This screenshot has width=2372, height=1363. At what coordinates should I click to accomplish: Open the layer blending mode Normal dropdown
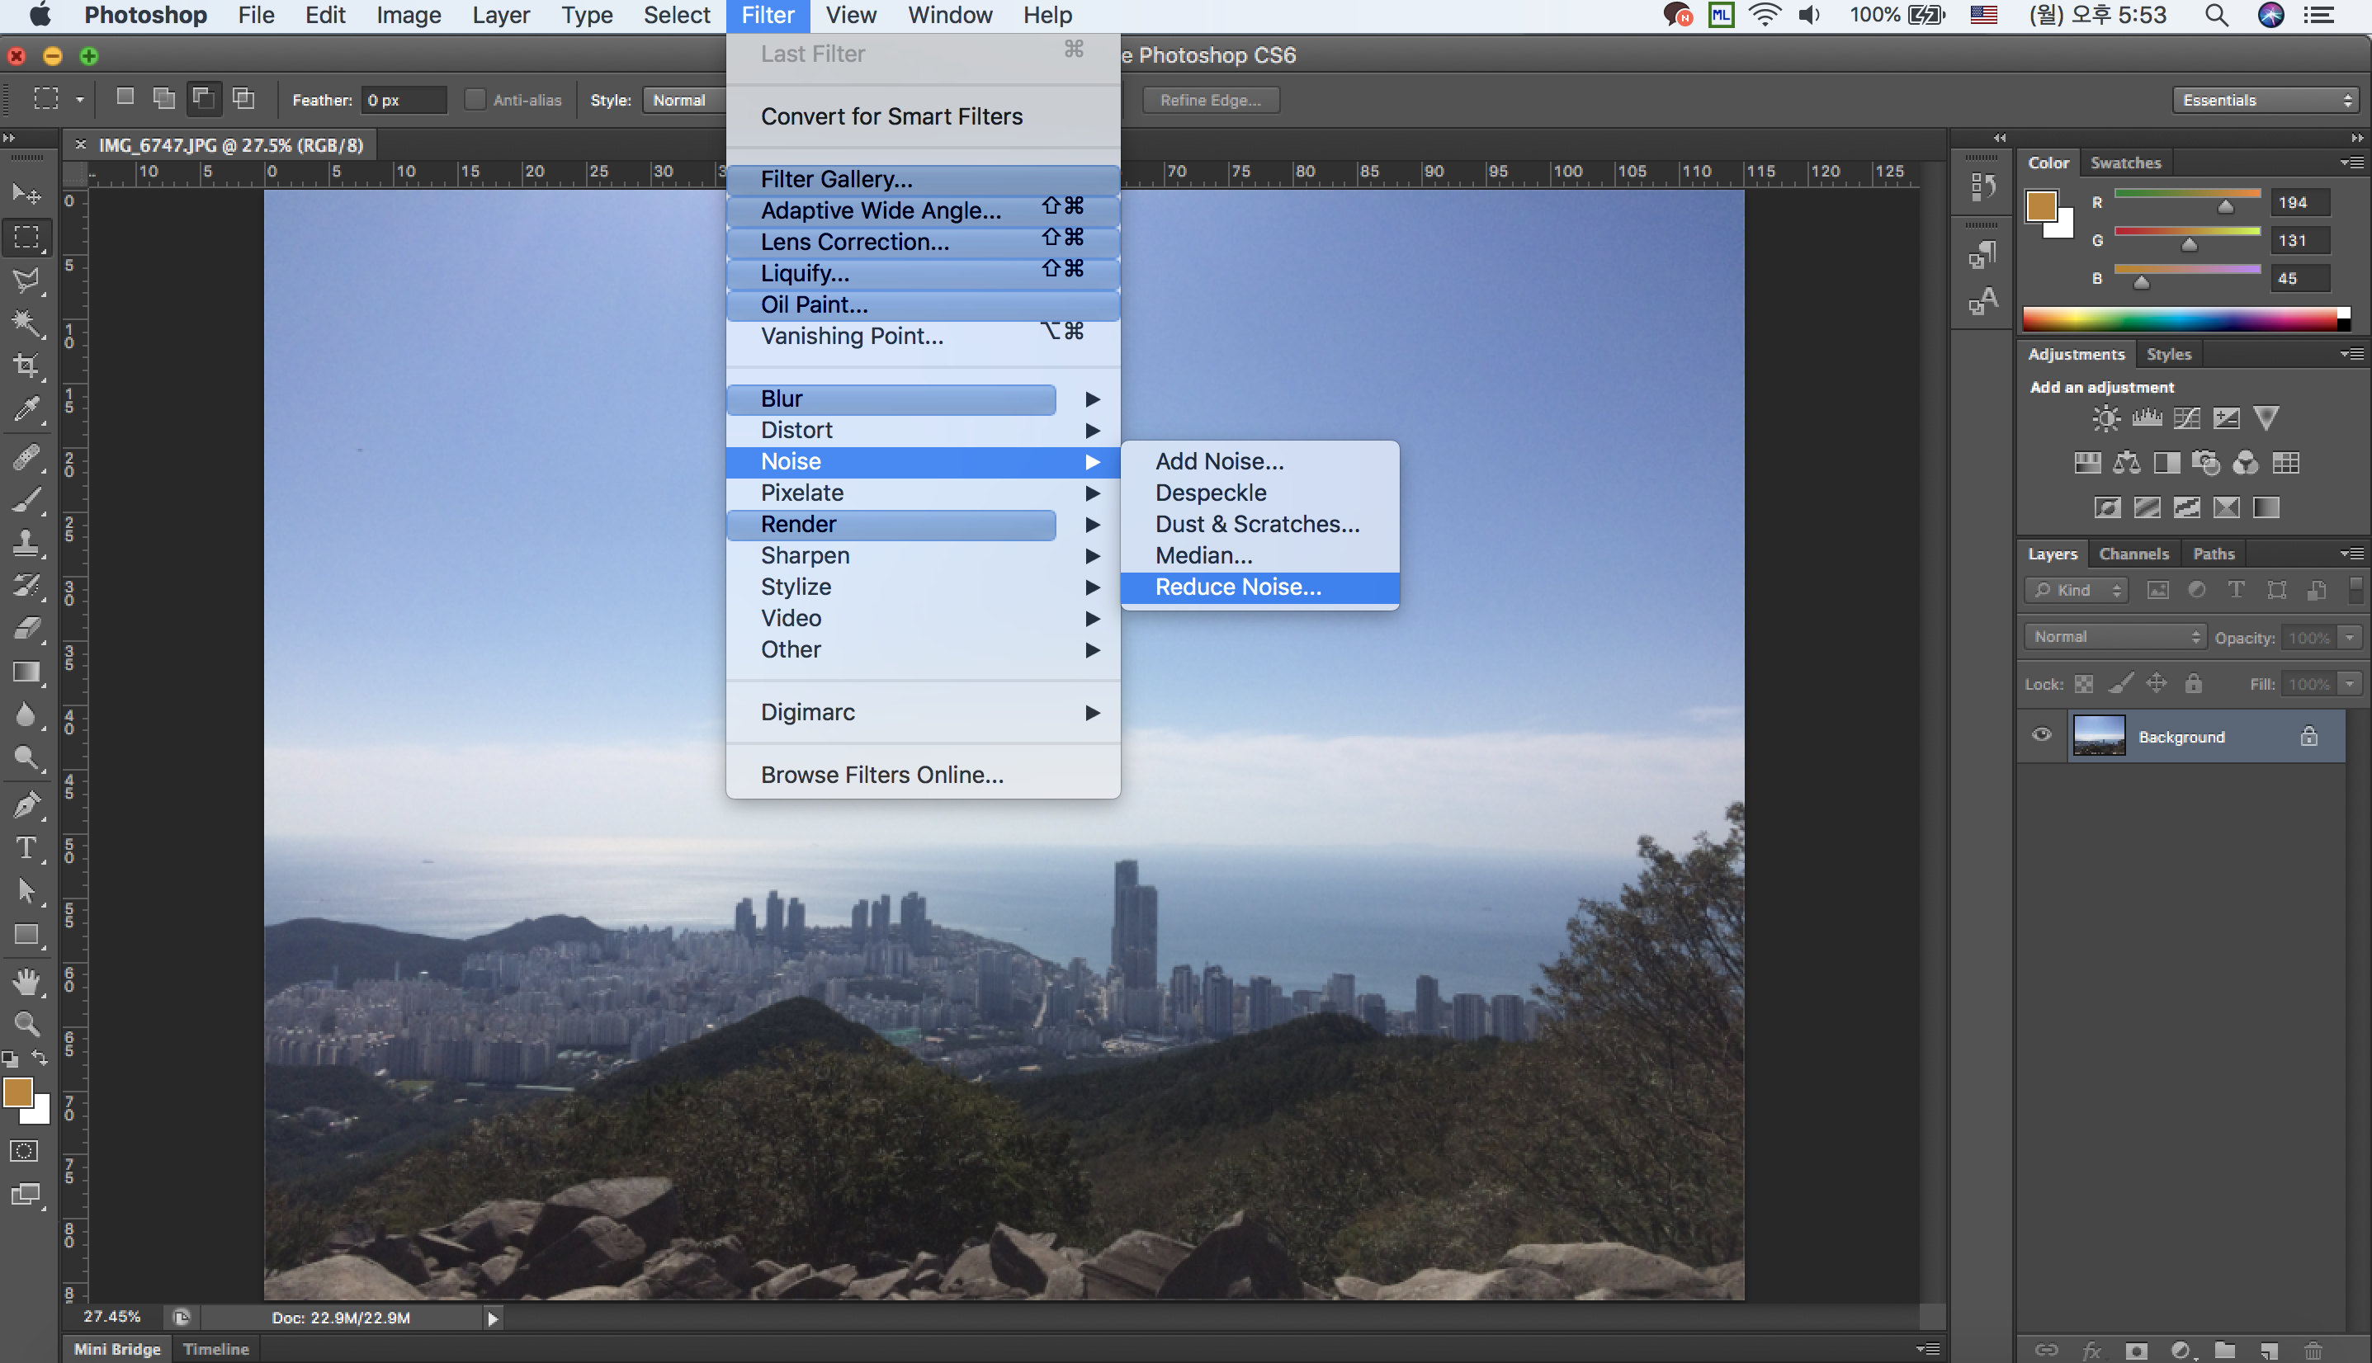click(2114, 637)
